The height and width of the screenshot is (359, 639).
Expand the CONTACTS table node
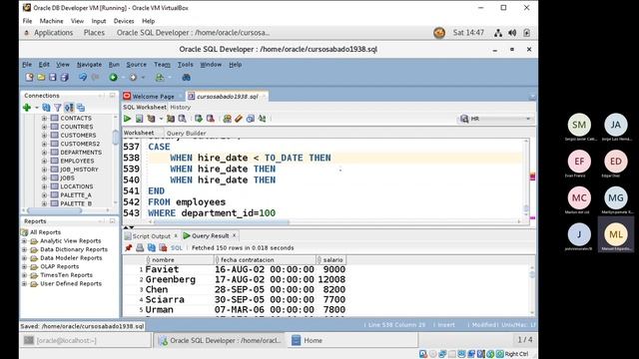pos(44,118)
